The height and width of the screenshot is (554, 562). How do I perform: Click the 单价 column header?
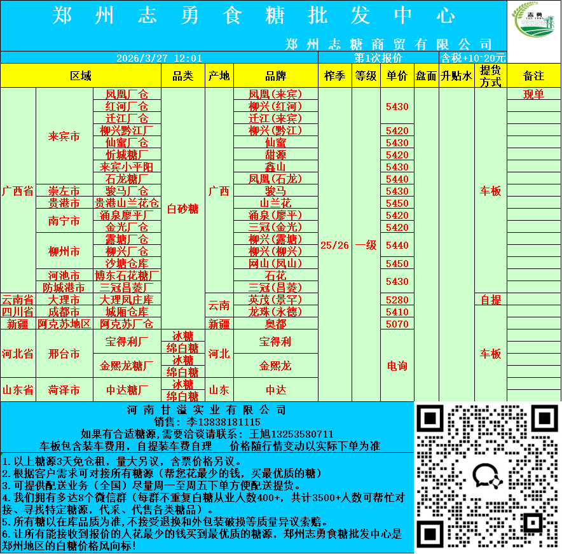397,76
